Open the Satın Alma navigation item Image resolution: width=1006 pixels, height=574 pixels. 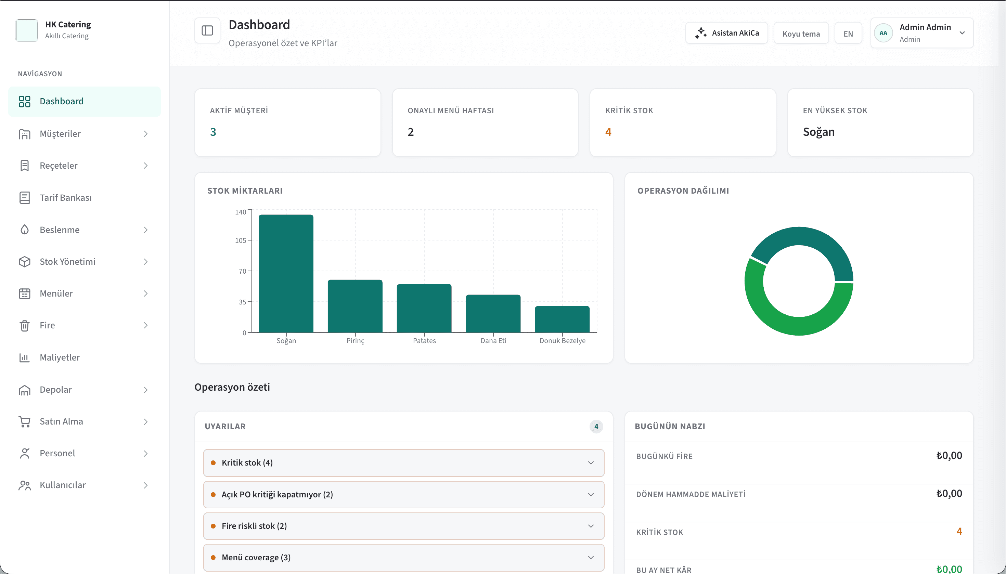85,421
